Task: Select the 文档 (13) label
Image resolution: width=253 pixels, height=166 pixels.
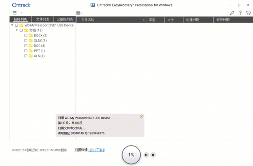Action: point(36,30)
